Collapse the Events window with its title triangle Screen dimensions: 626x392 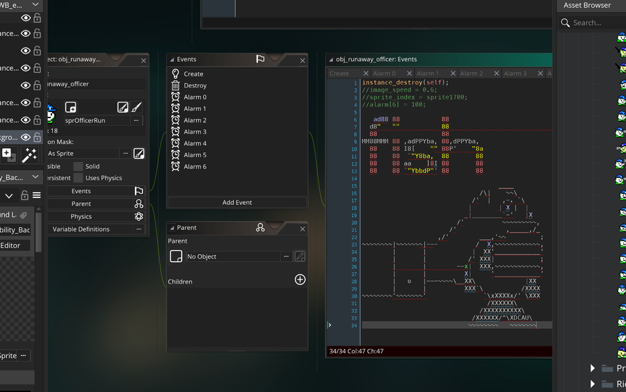tap(172, 59)
